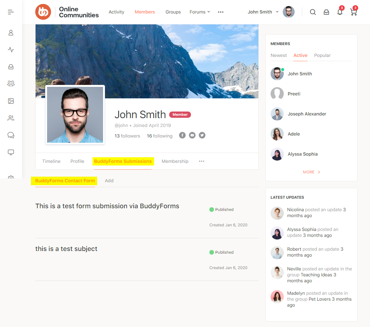This screenshot has height=327, width=370.
Task: Open the search magnifier icon
Action: (x=312, y=12)
